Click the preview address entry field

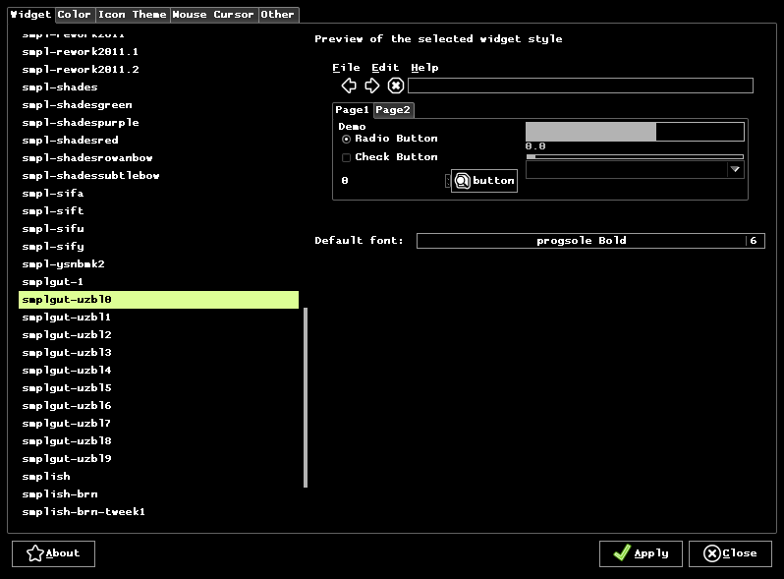(x=581, y=86)
